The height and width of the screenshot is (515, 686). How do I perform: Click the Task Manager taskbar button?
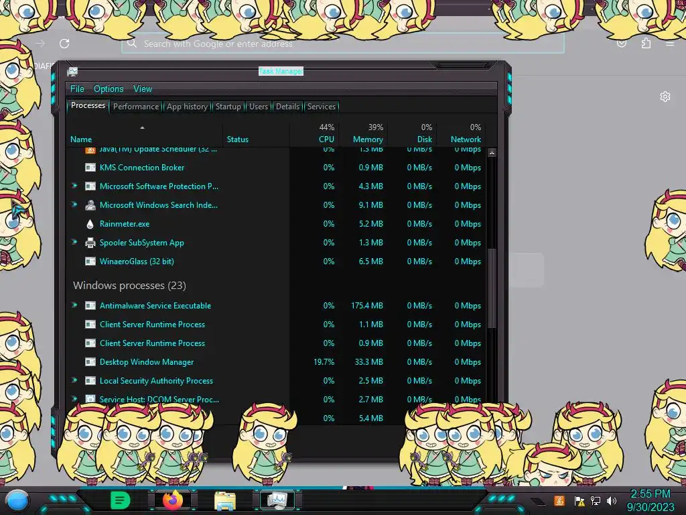point(278,500)
